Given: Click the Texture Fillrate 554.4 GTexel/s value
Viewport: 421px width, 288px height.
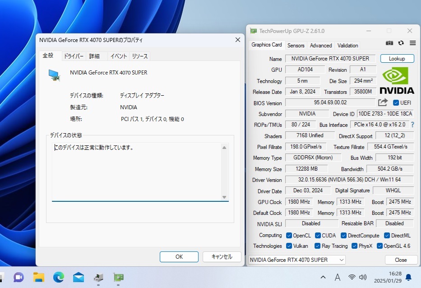Looking at the screenshot, I should click(390, 147).
